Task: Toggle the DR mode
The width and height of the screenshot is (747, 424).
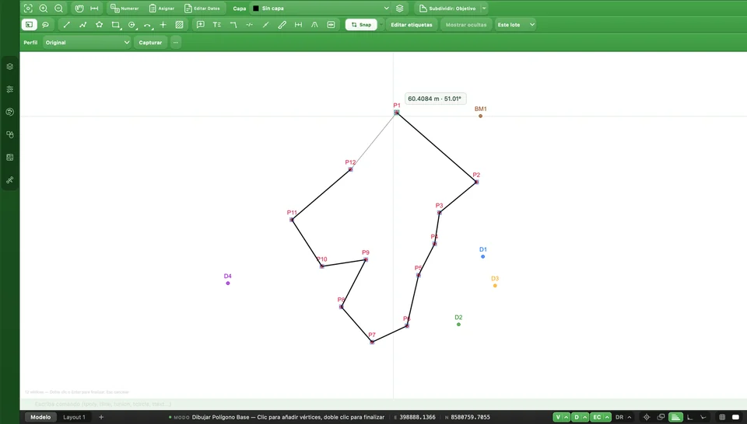Action: click(x=619, y=417)
